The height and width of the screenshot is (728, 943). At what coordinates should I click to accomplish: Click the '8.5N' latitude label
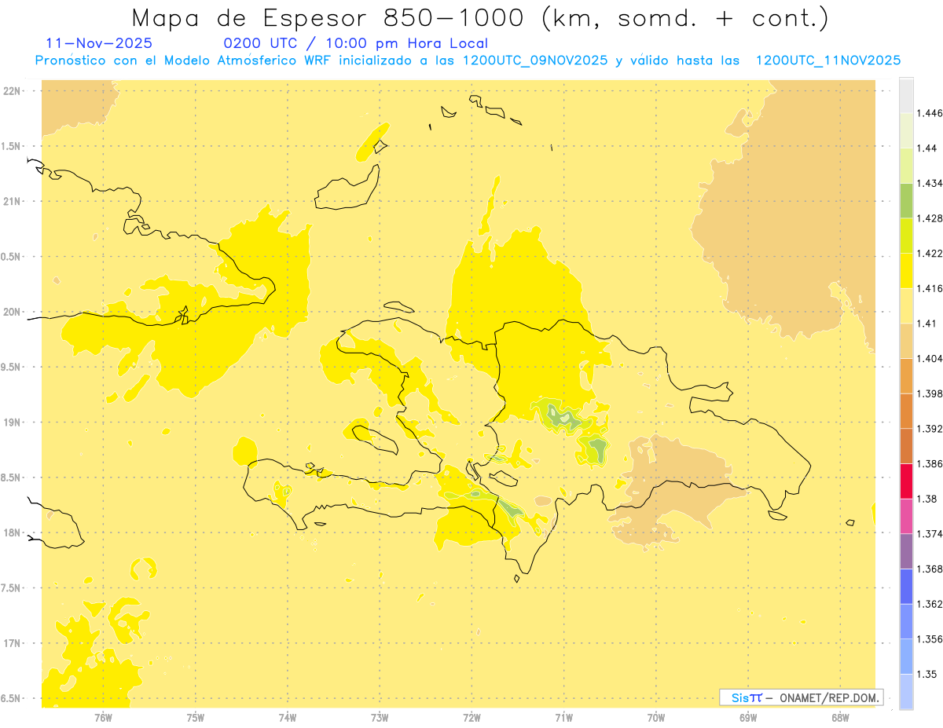[x=11, y=477]
